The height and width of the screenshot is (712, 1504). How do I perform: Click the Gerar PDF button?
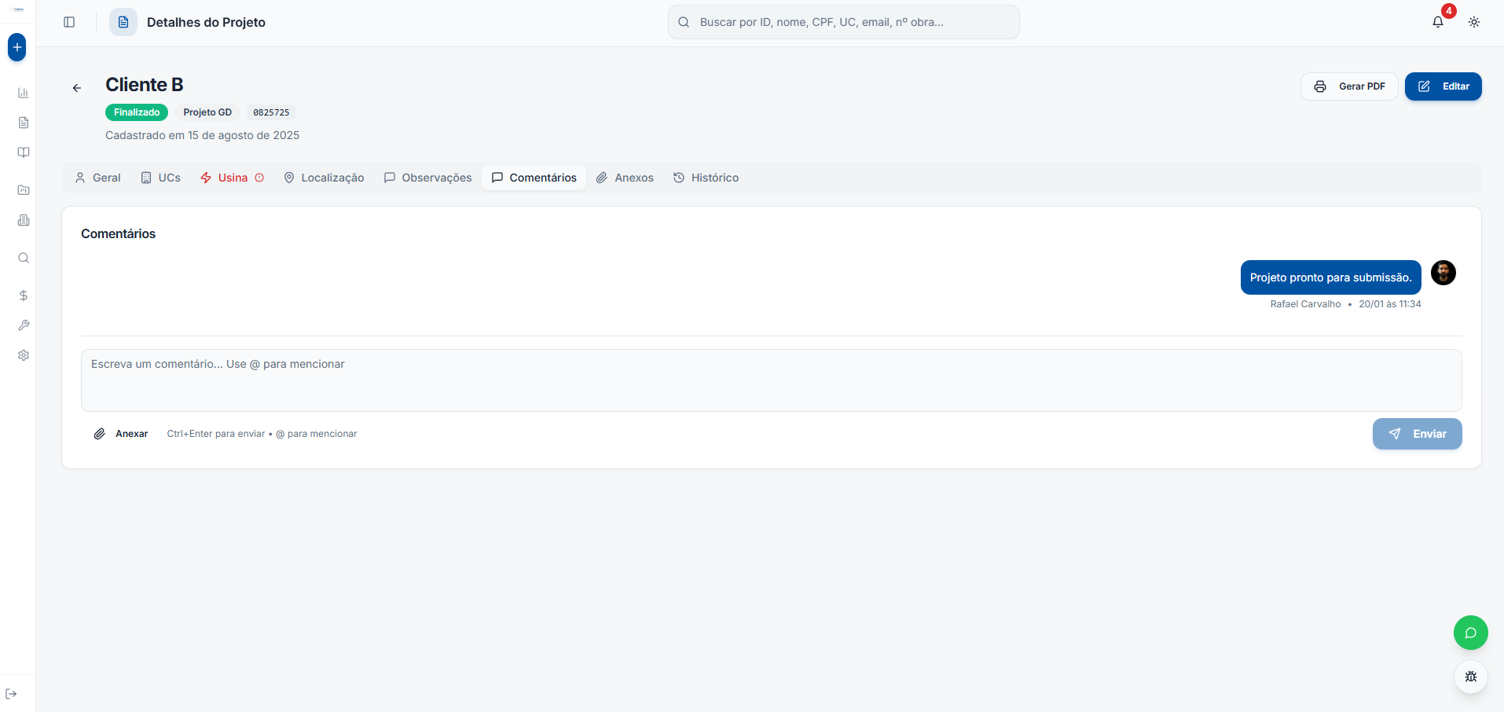click(x=1348, y=86)
